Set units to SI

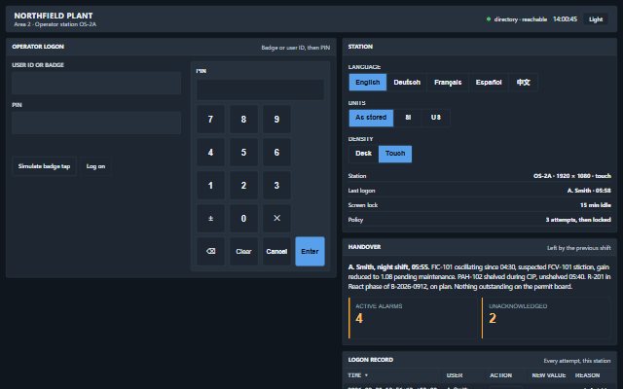click(x=408, y=118)
